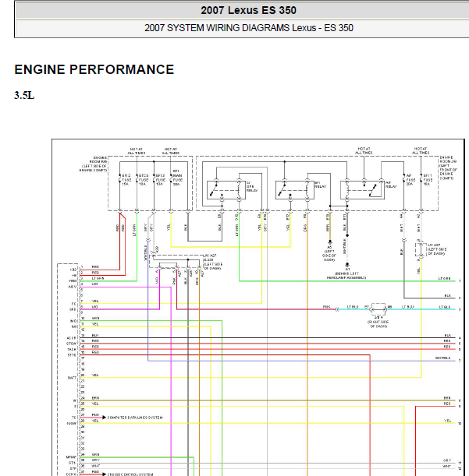Click the J/B 4 junction box symbol
The width and height of the screenshot is (469, 476).
pos(378,309)
